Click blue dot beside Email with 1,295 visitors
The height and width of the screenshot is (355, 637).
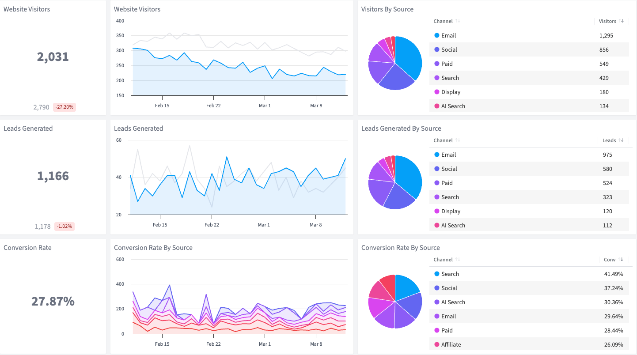[437, 35]
